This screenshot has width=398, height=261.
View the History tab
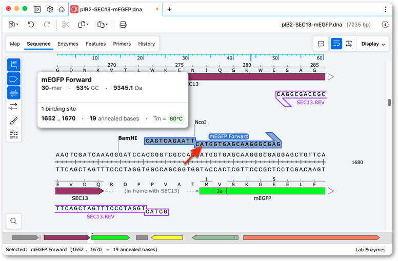(147, 44)
